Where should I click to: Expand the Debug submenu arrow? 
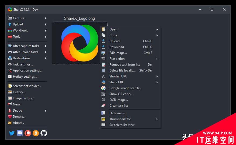pos(46,111)
